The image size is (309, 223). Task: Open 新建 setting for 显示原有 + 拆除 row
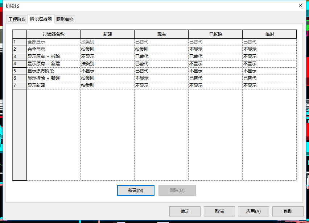[x=107, y=56]
